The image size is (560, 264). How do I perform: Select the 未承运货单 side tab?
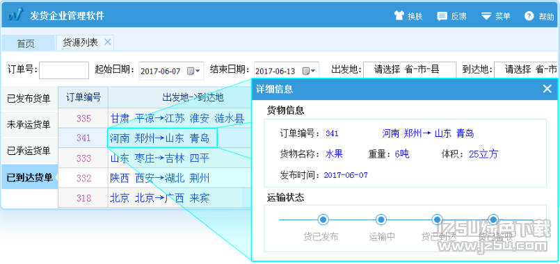(29, 124)
